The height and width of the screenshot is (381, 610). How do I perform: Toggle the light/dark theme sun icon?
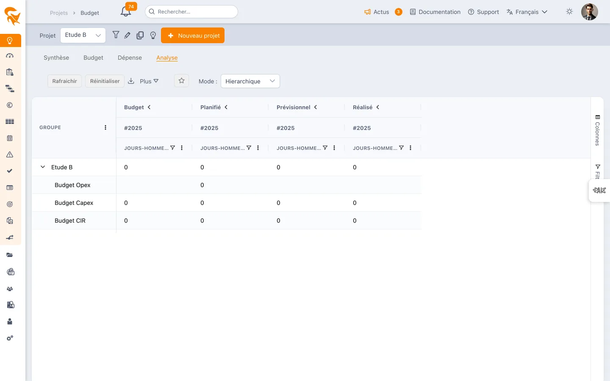(569, 12)
